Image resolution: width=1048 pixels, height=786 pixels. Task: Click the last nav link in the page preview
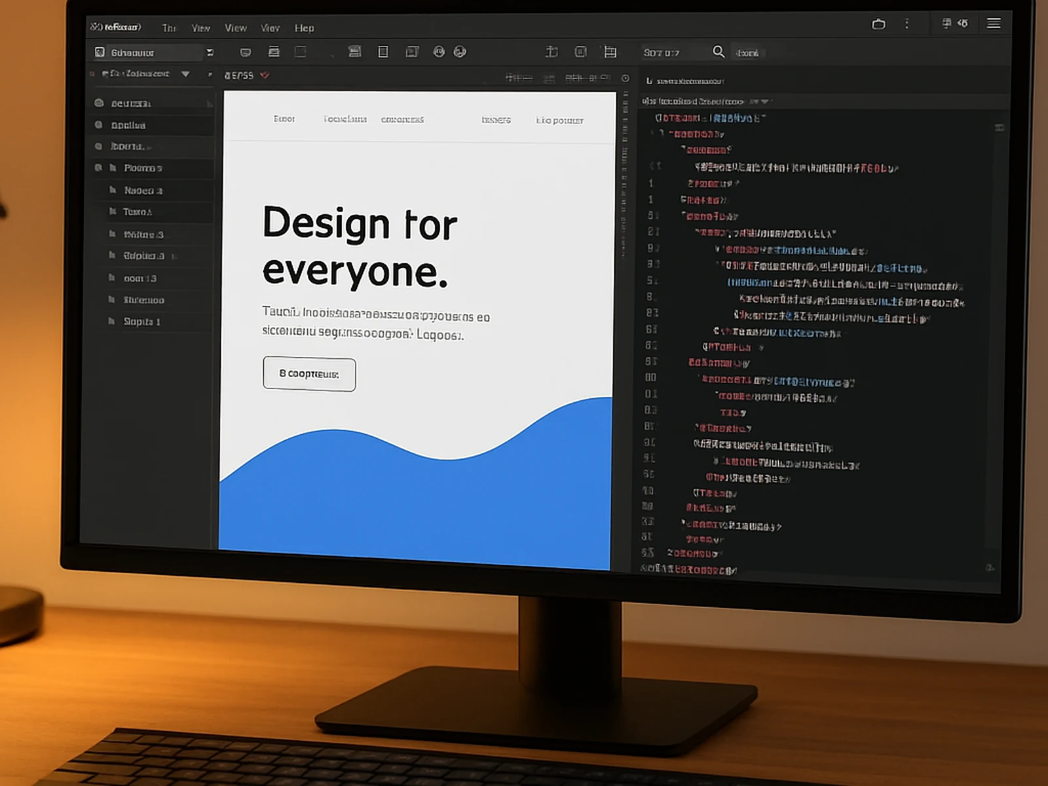(559, 121)
